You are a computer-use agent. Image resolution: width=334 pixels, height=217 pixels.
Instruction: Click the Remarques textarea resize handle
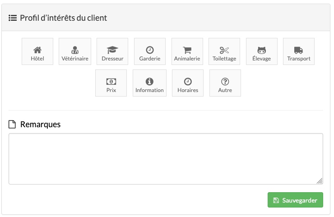coord(320,181)
